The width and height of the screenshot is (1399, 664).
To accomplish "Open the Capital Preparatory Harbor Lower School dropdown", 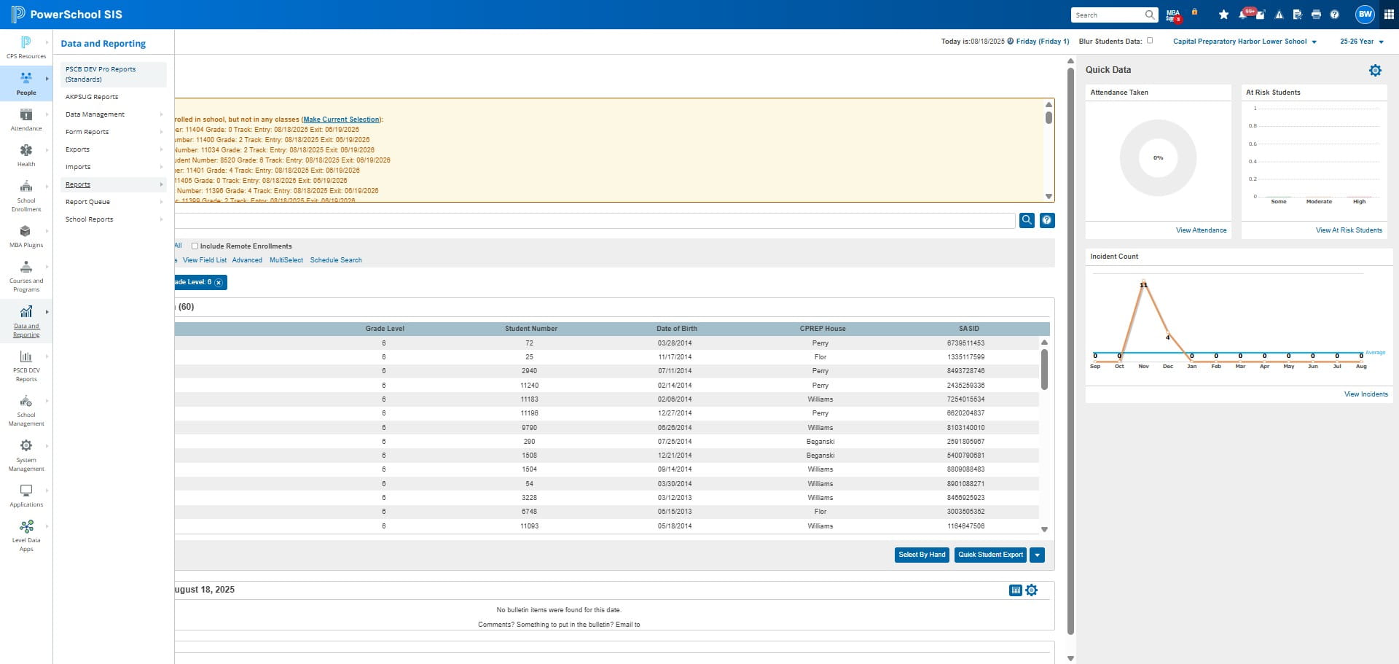I will [x=1245, y=42].
